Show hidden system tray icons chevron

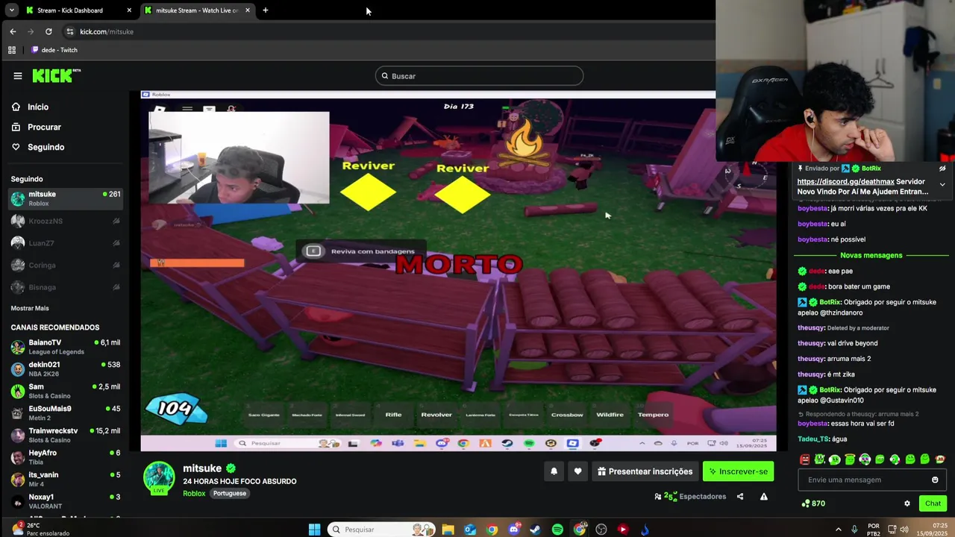coord(838,530)
